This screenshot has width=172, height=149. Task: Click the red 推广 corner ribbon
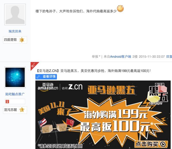point(34,65)
